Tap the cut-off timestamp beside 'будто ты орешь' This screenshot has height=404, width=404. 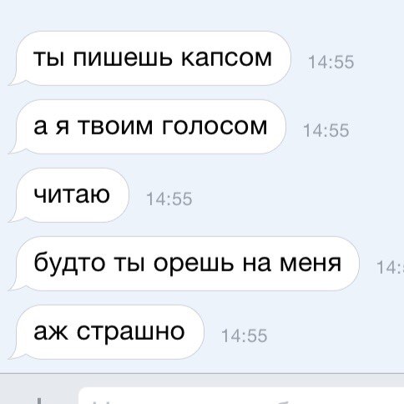point(390,267)
